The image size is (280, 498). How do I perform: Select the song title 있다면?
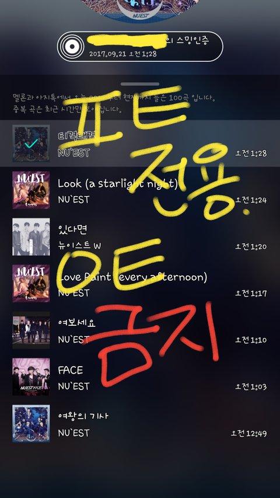click(72, 229)
